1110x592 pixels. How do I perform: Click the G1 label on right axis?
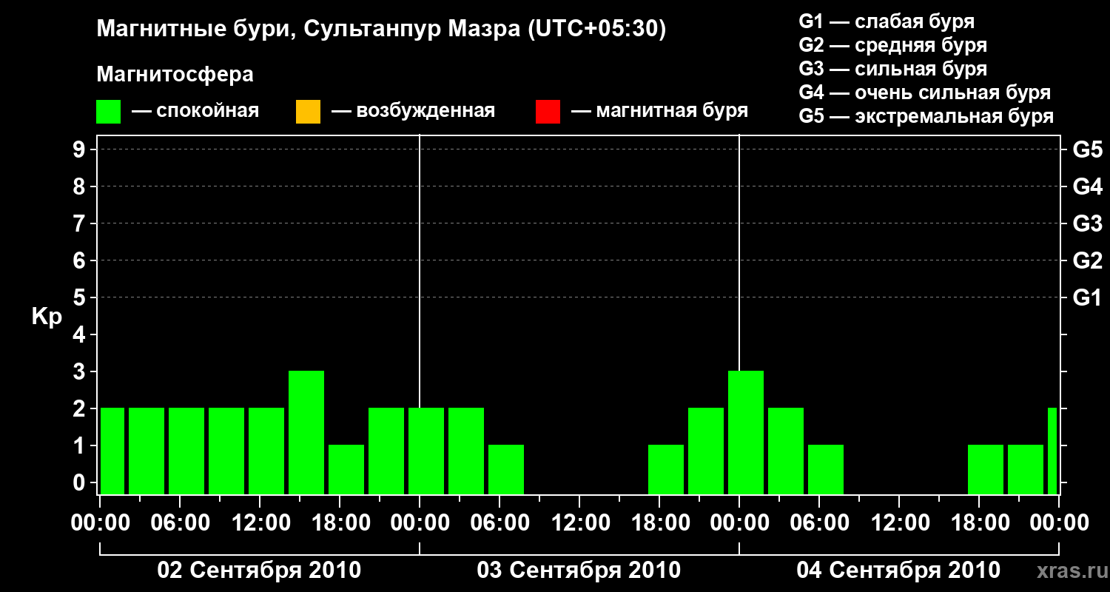1088,298
